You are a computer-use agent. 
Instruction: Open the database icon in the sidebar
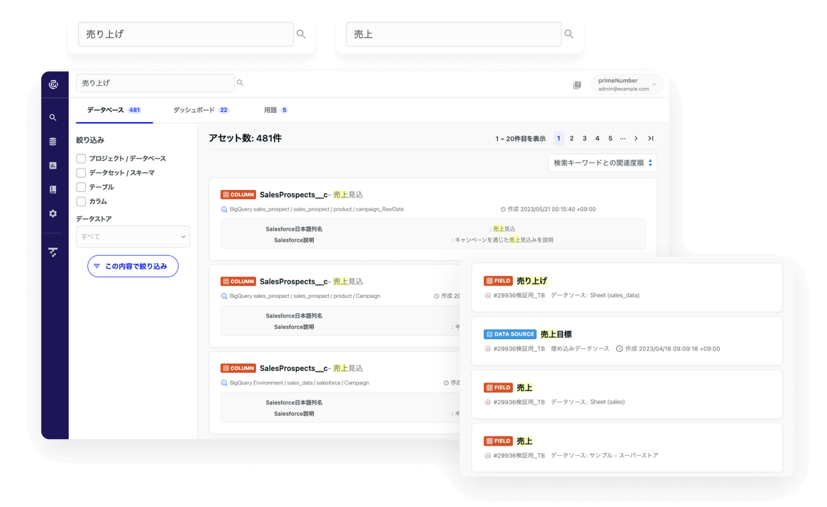(53, 141)
